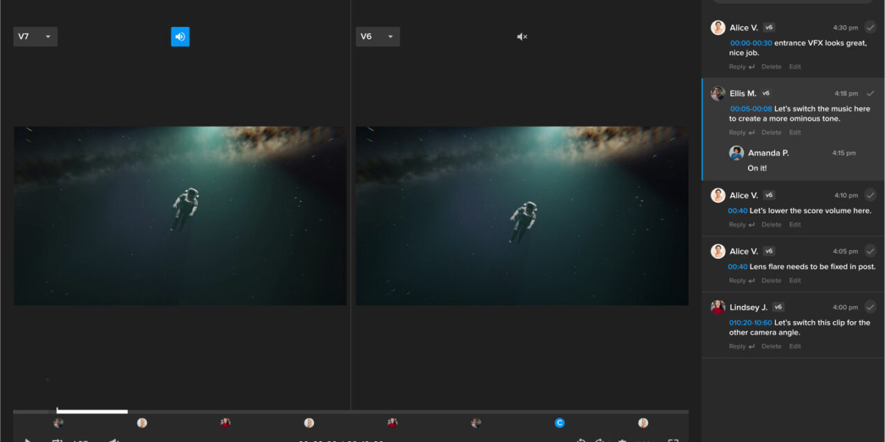Click the 4:15 pm time label
885x442 pixels.
[844, 153]
